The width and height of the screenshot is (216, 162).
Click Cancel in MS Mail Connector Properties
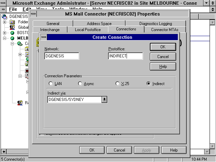(119, 150)
